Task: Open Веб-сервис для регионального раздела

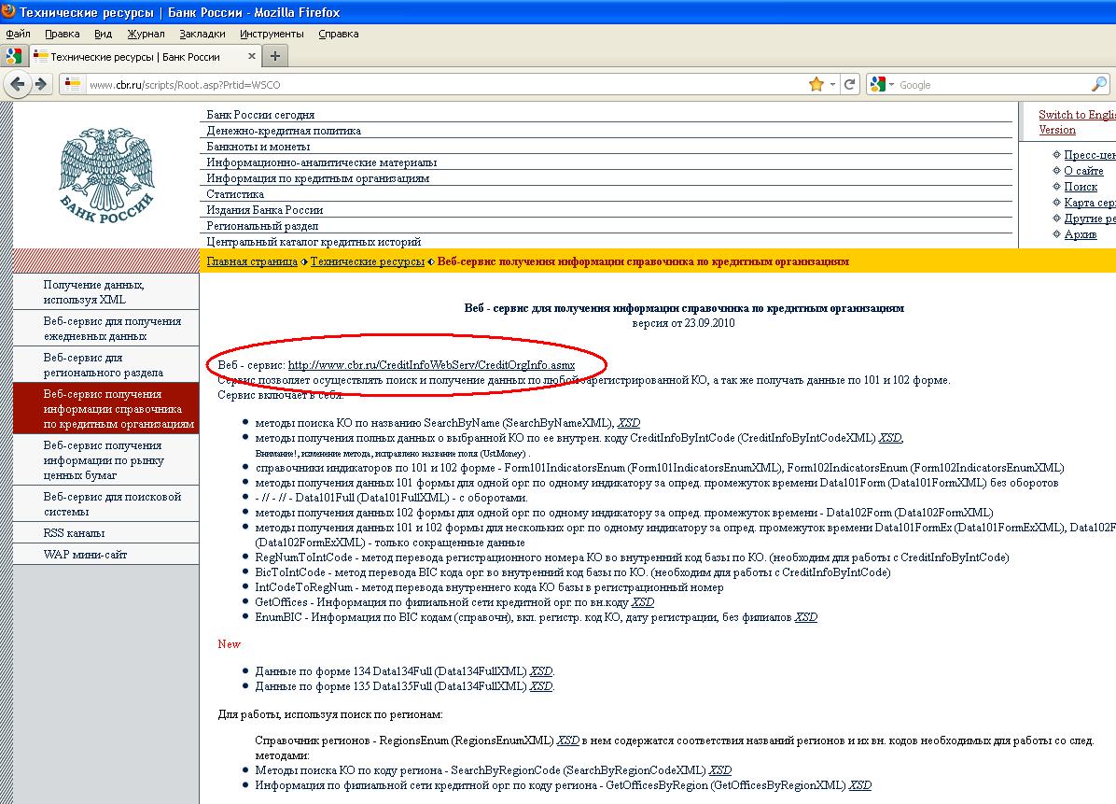Action: (x=106, y=364)
